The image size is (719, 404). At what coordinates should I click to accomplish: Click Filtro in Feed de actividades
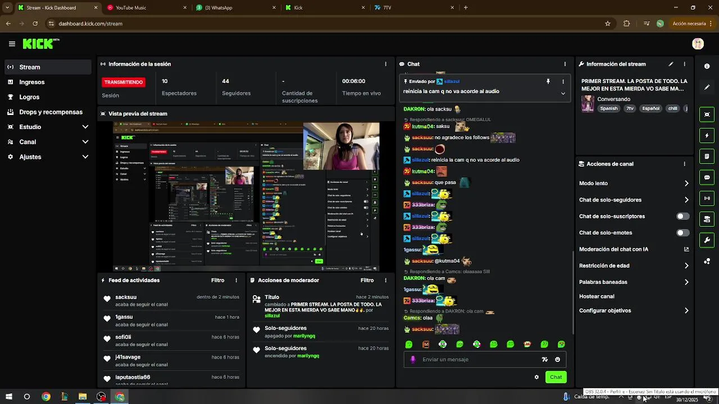[217, 280]
